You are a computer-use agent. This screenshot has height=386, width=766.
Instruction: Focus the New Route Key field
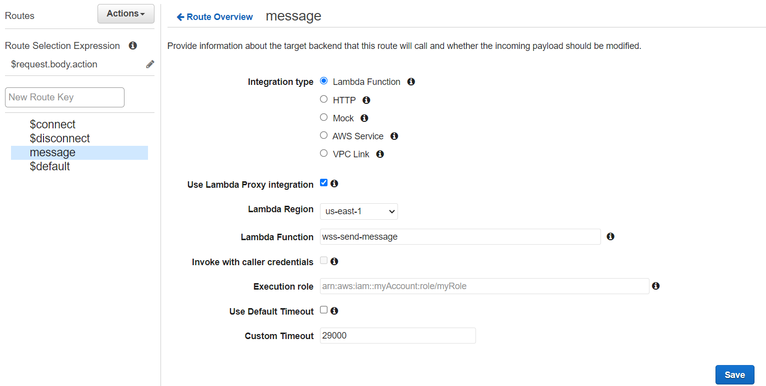(64, 97)
